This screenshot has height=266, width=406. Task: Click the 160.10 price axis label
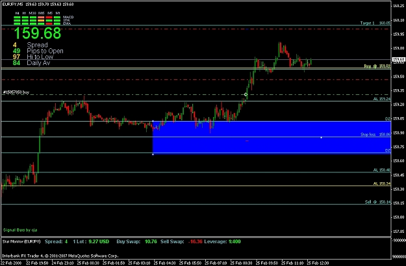point(398,20)
